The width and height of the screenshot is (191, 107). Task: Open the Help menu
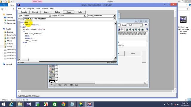pyautogui.click(x=52, y=9)
